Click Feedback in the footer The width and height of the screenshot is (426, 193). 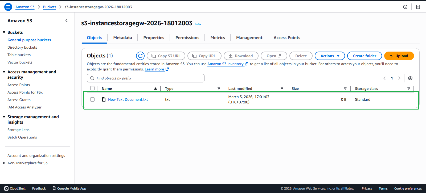tap(39, 188)
